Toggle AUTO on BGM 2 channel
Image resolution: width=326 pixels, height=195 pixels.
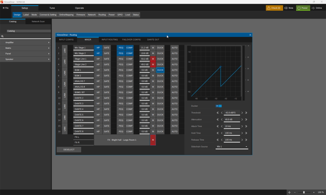175,76
